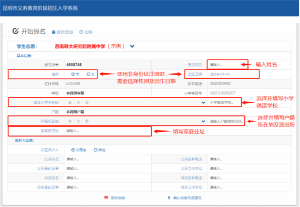The width and height of the screenshot is (300, 207).
Task: Click the pencil icon next to 修改密码
Action: pyautogui.click(x=53, y=32)
